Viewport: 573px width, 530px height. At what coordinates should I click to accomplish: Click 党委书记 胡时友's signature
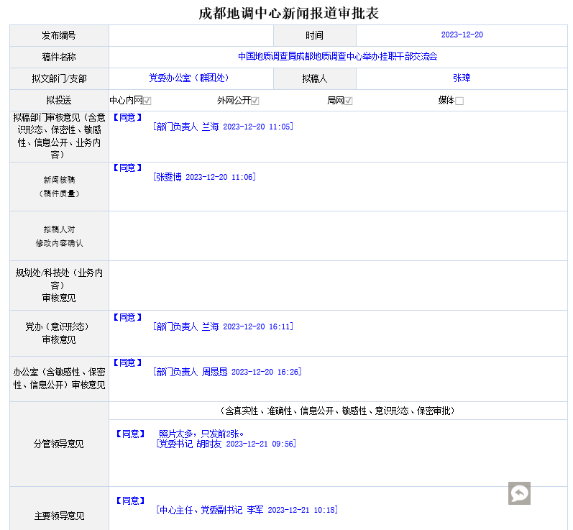click(x=225, y=444)
